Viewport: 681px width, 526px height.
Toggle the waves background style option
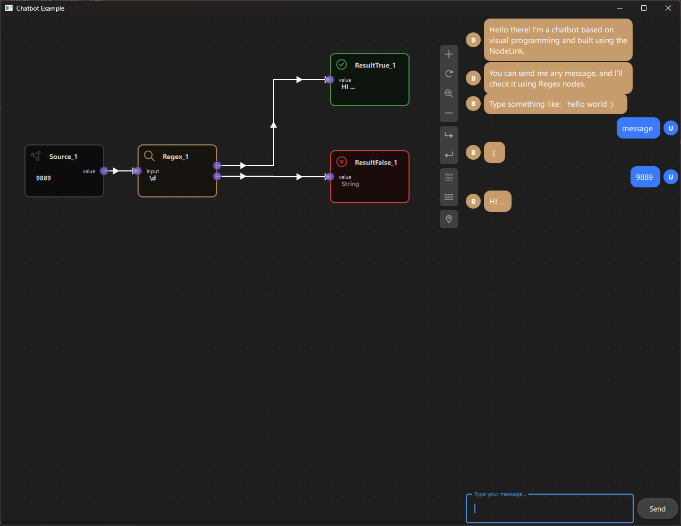[449, 196]
